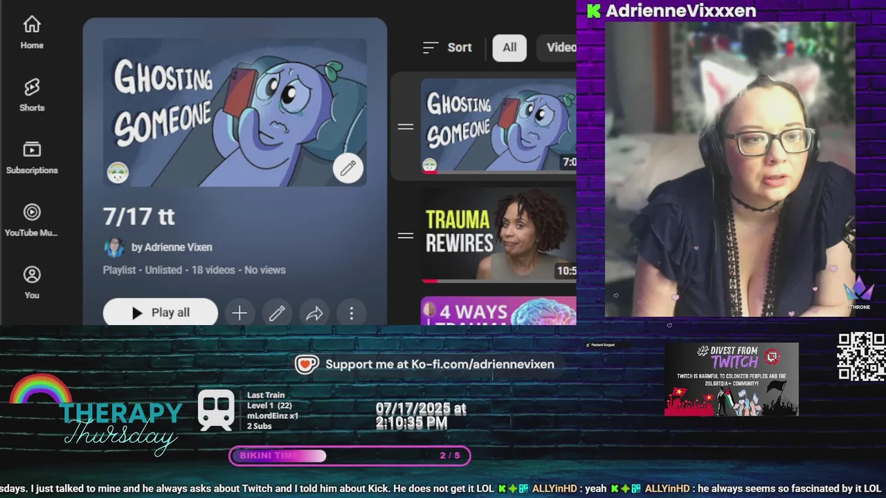Open the Trauma Rewires video thumbnail
Screen dimensions: 886x498
pos(498,235)
